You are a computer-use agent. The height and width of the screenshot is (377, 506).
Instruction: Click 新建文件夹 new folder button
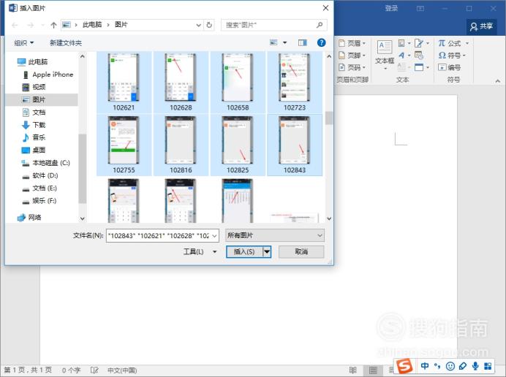point(66,42)
